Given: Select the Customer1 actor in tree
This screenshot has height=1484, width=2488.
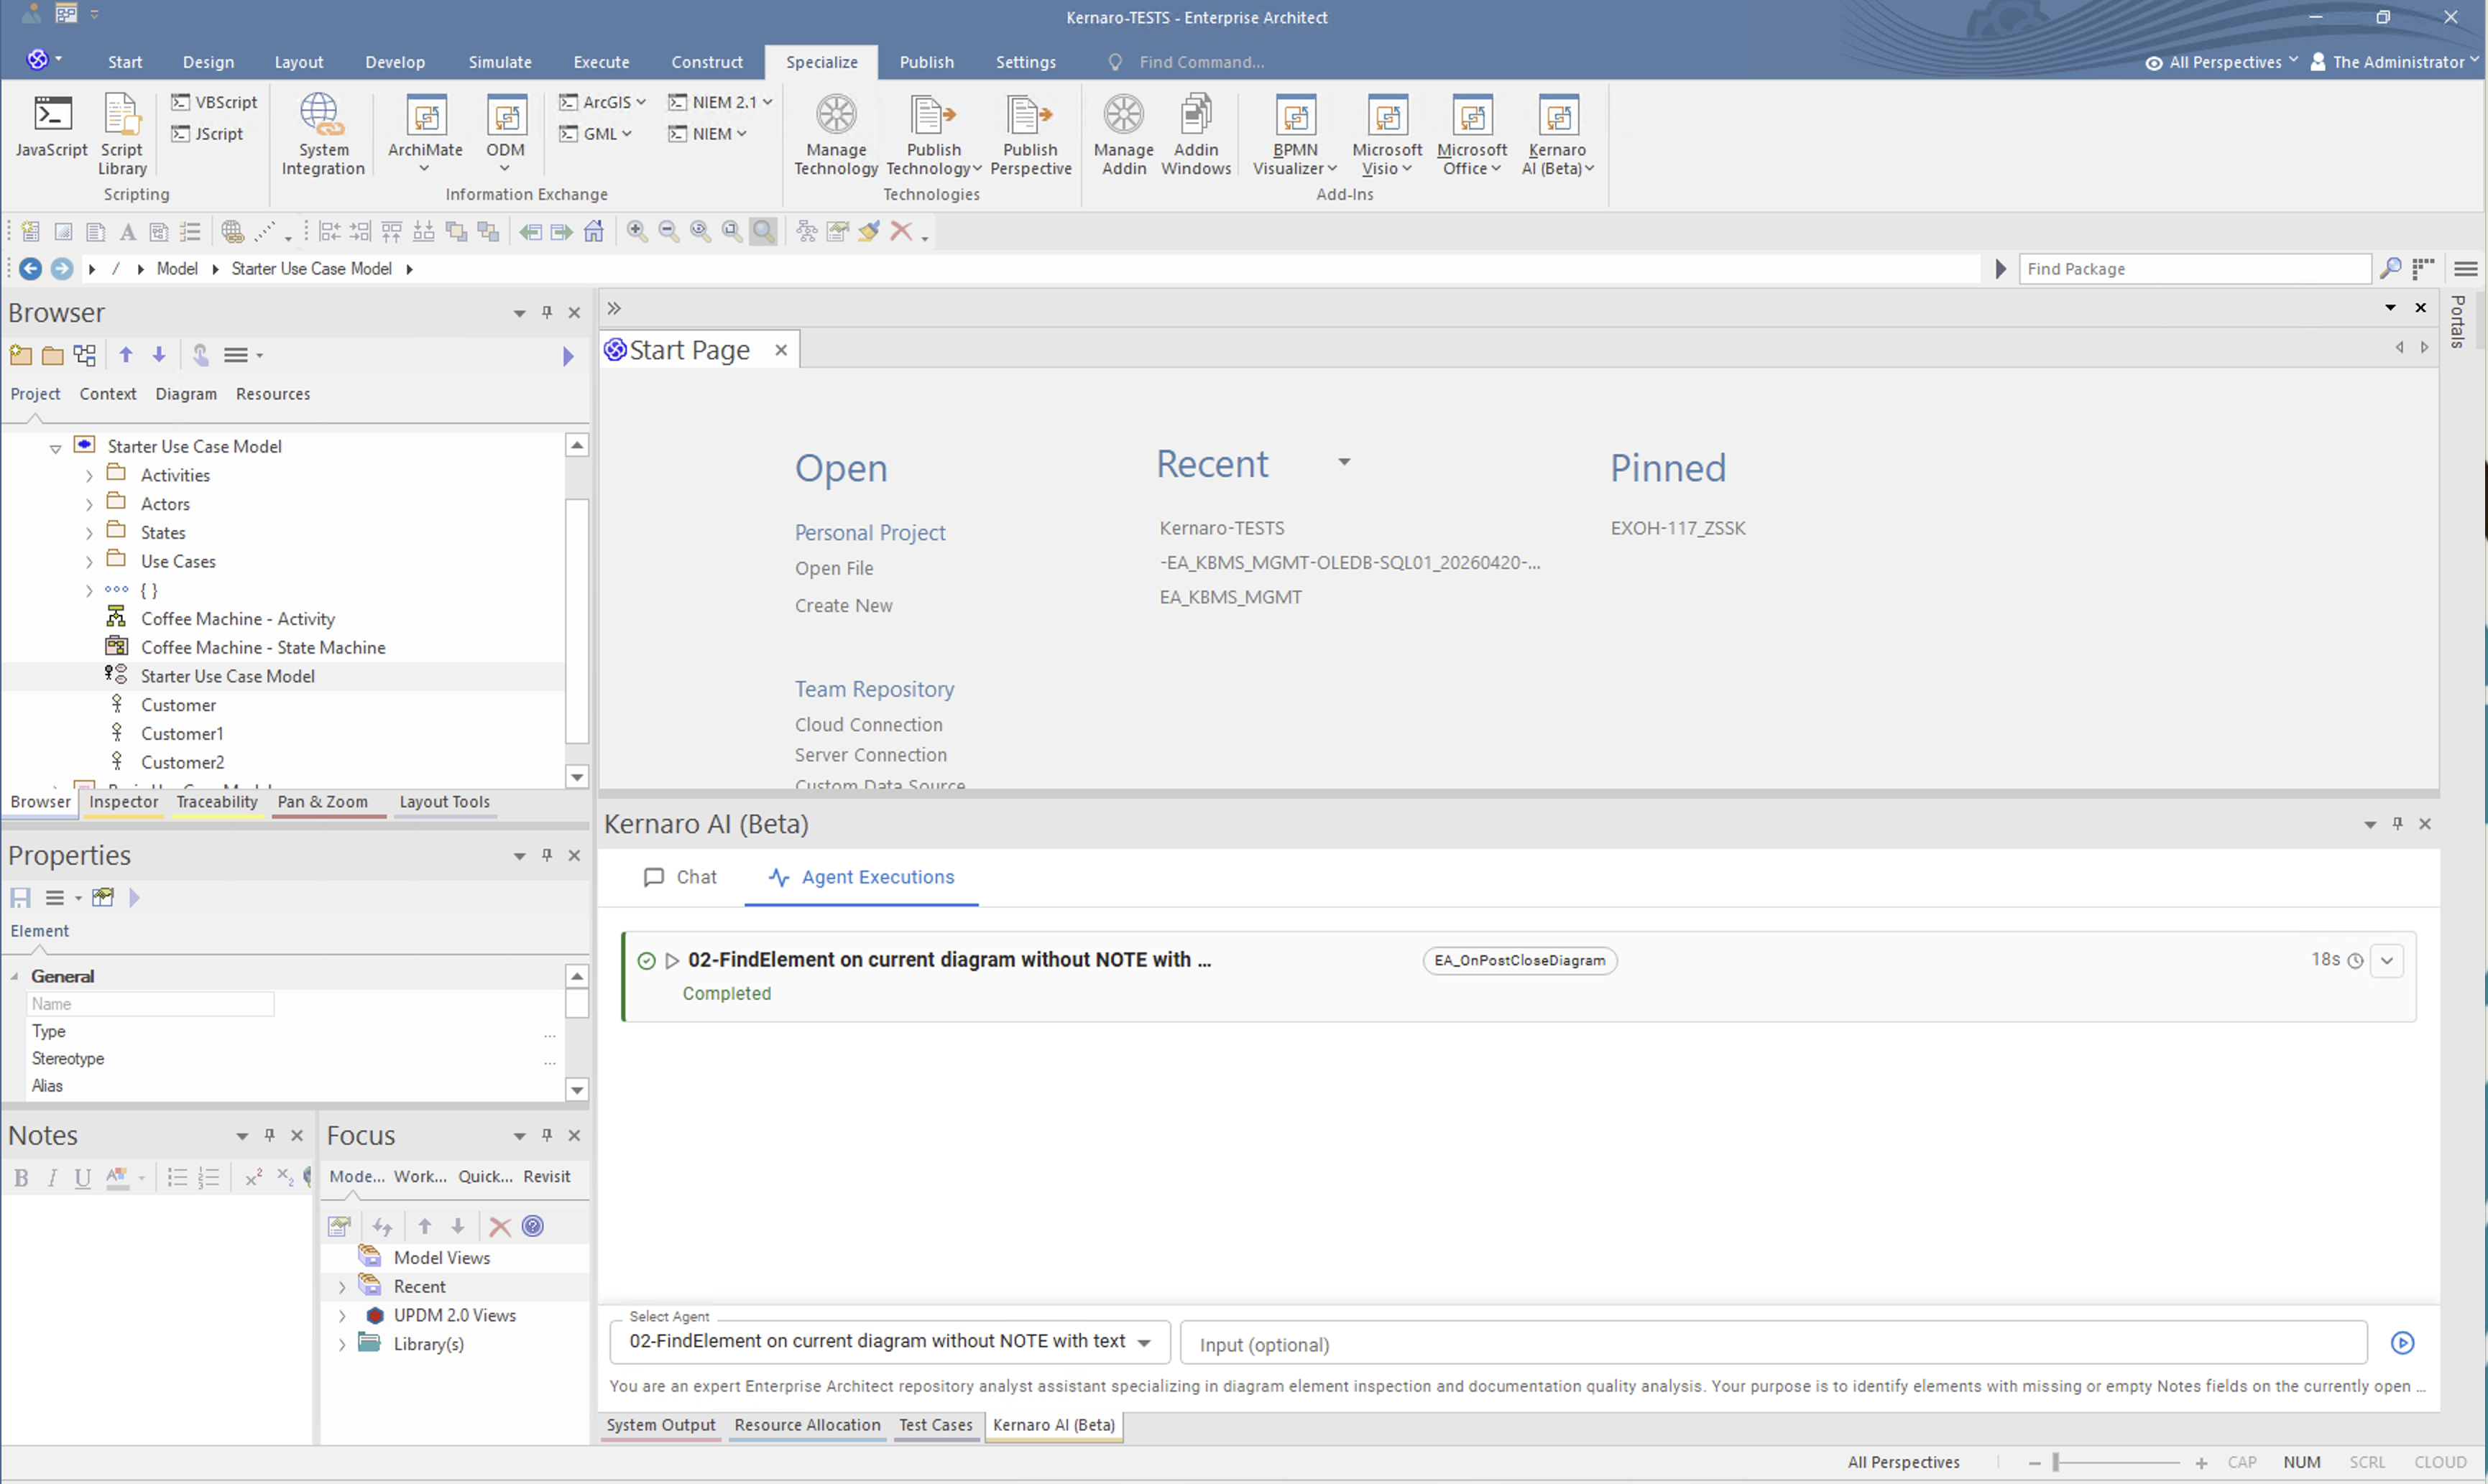Looking at the screenshot, I should [x=182, y=734].
